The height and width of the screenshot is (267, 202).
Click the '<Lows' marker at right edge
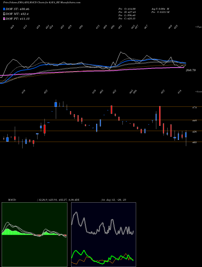coord(199,91)
